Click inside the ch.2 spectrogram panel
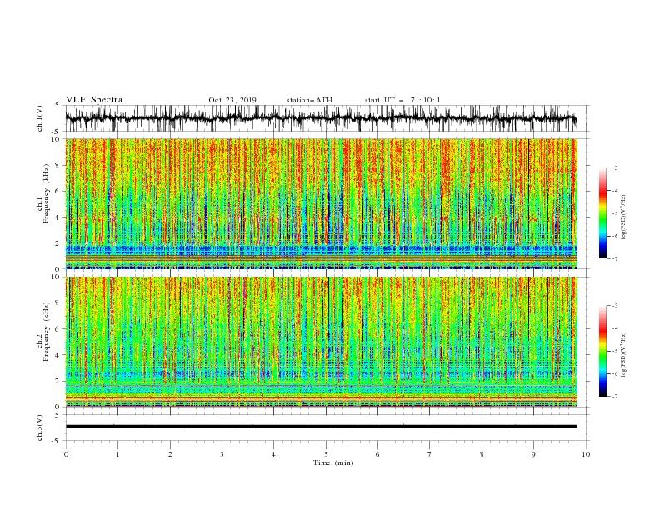The width and height of the screenshot is (660, 510). coord(321,342)
